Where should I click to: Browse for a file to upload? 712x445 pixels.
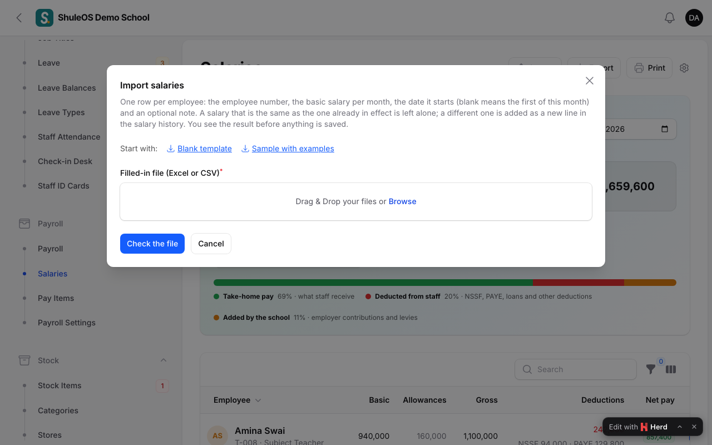pyautogui.click(x=402, y=201)
